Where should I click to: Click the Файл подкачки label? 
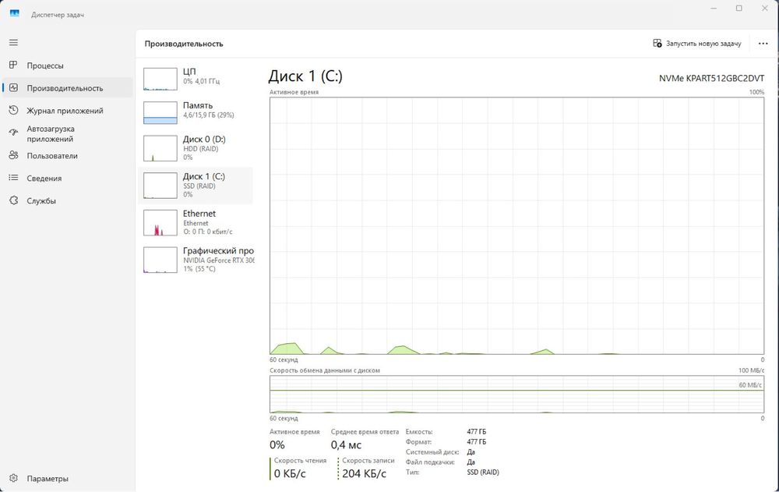[x=430, y=462]
